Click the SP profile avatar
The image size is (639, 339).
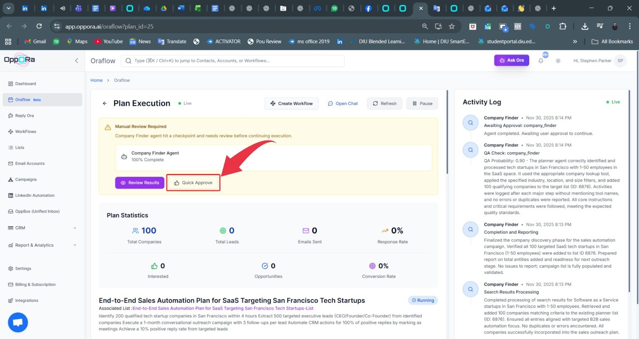click(620, 61)
